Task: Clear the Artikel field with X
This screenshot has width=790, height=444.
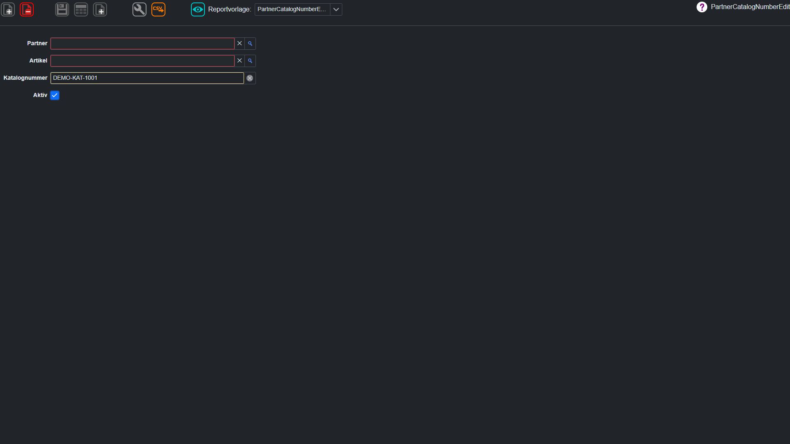Action: pyautogui.click(x=239, y=61)
